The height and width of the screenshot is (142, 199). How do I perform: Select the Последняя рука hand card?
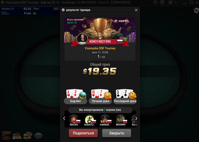coord(125,96)
